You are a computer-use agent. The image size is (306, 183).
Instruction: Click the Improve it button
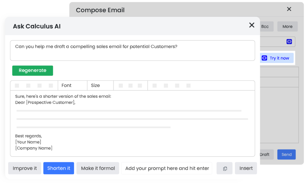point(25,168)
